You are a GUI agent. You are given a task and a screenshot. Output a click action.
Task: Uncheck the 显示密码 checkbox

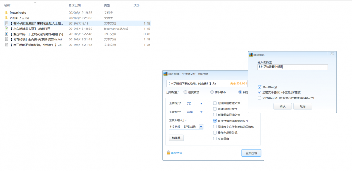click(x=260, y=87)
